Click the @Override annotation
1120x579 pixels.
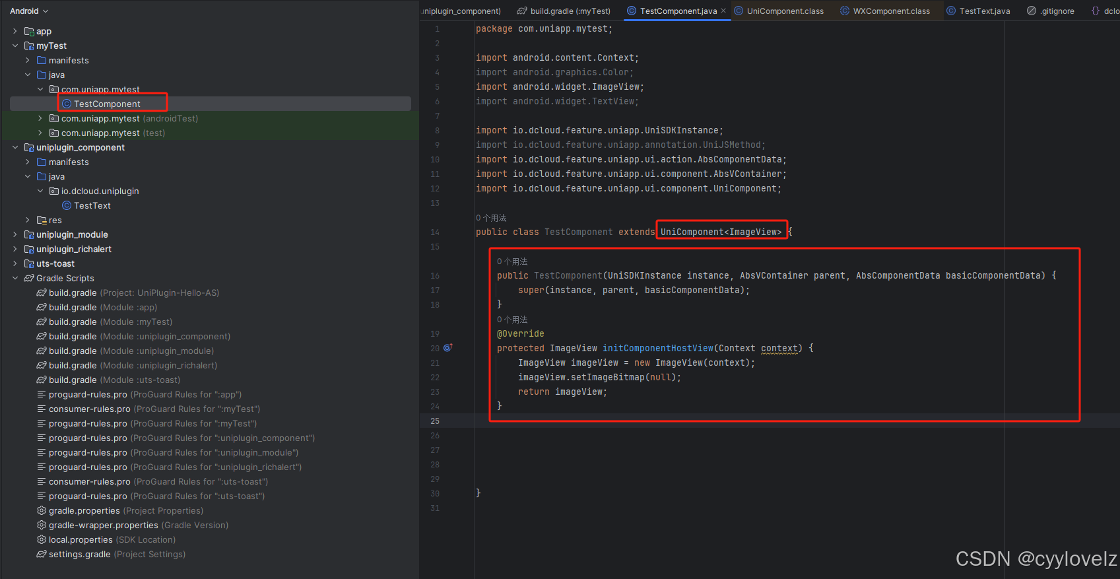tap(521, 333)
